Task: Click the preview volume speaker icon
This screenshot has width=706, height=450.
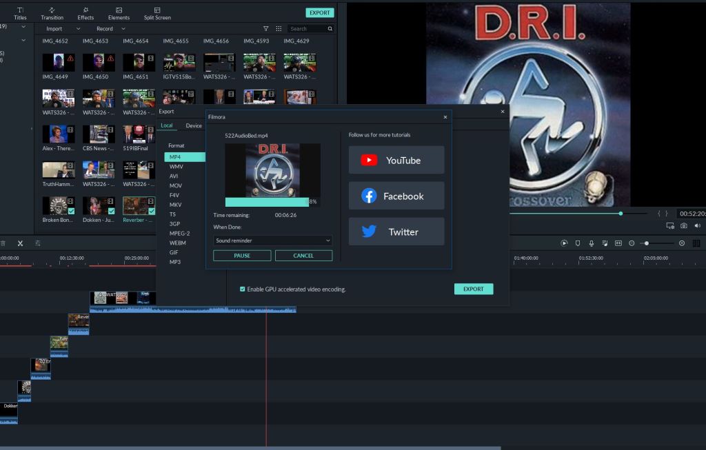Action: [697, 226]
